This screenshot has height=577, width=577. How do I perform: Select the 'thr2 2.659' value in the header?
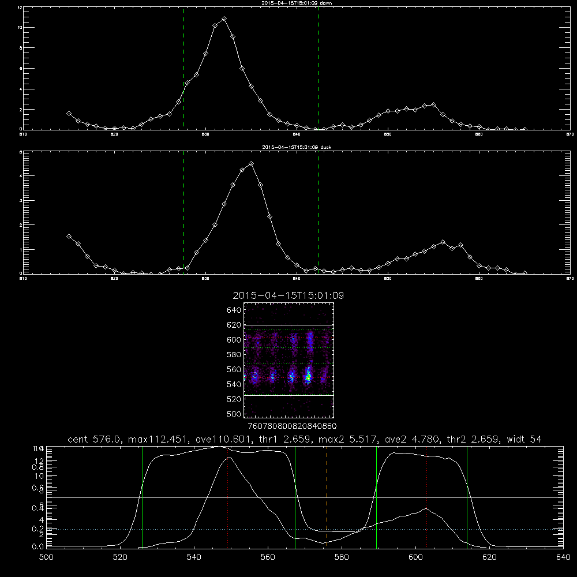click(x=473, y=439)
